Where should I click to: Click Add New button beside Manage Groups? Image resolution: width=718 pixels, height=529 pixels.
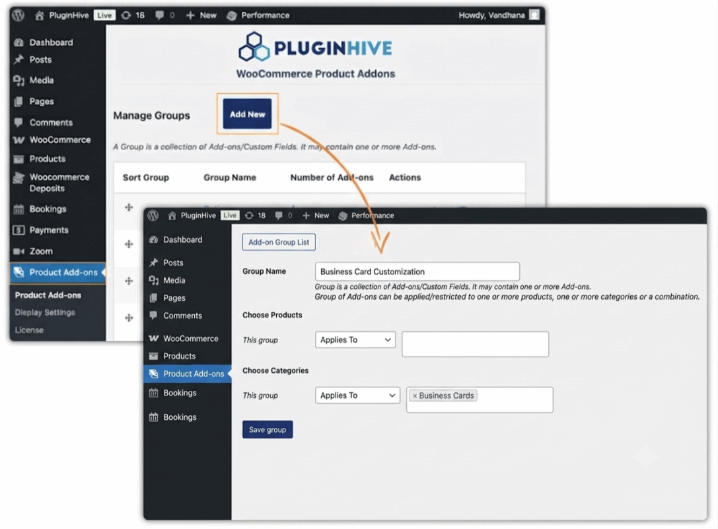[247, 114]
